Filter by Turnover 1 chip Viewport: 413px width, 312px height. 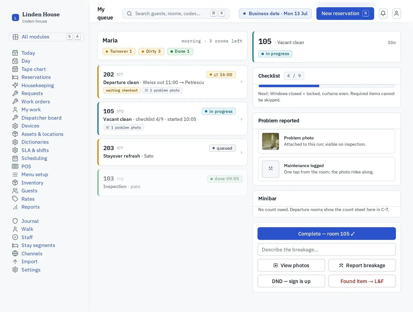click(119, 51)
